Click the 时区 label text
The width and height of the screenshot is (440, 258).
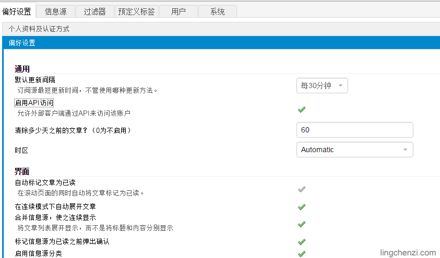21,150
